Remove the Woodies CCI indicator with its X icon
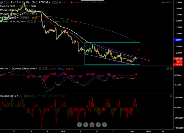The image size is (184, 133). (x=35, y=96)
